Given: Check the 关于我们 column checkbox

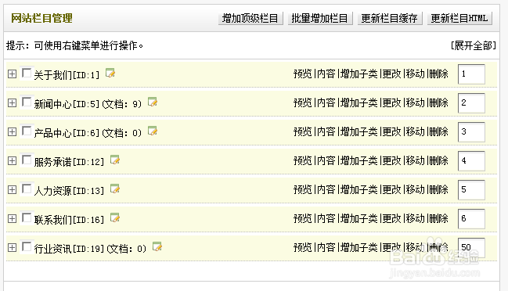Looking at the screenshot, I should [x=27, y=74].
